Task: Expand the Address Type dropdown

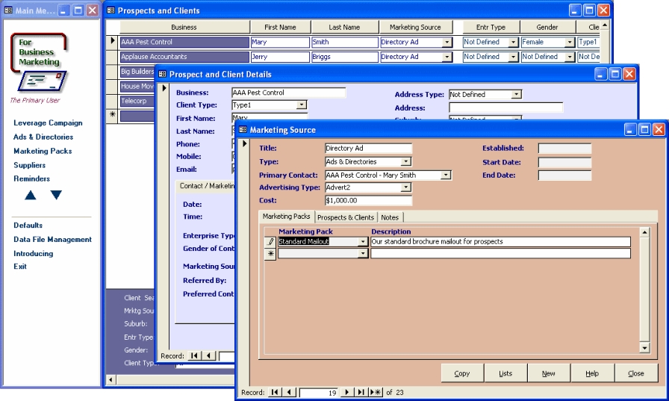Action: (516, 95)
